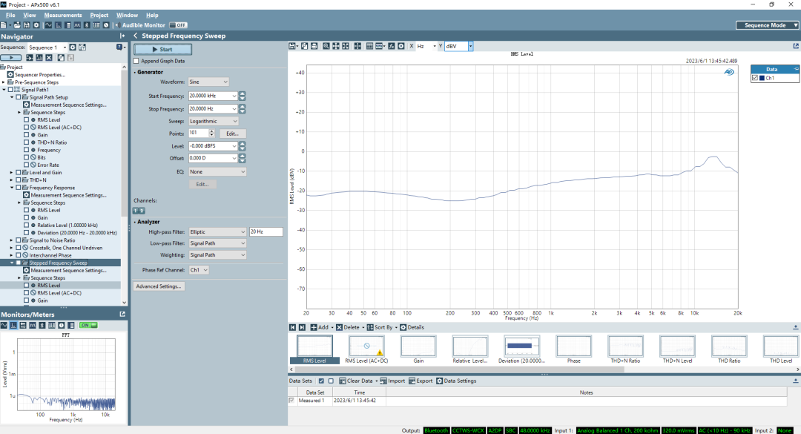Toggle Audible Monitor OFF switch
The width and height of the screenshot is (801, 434).
point(178,25)
